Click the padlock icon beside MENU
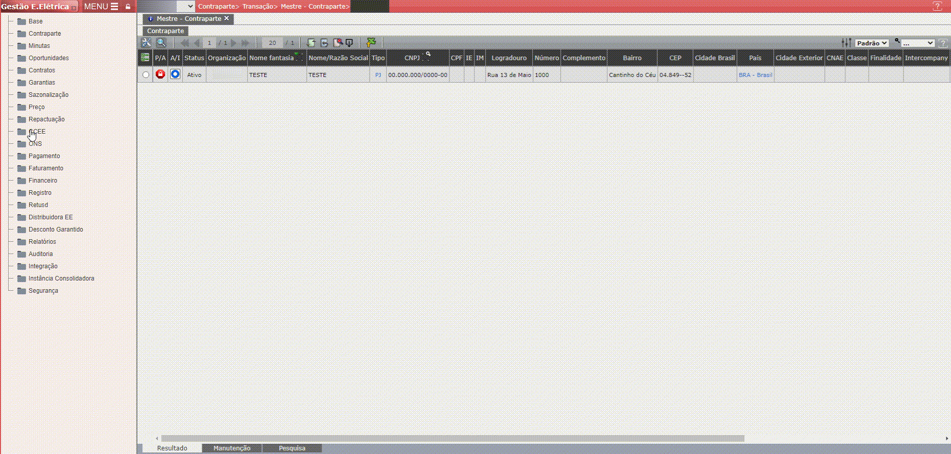 pyautogui.click(x=128, y=7)
